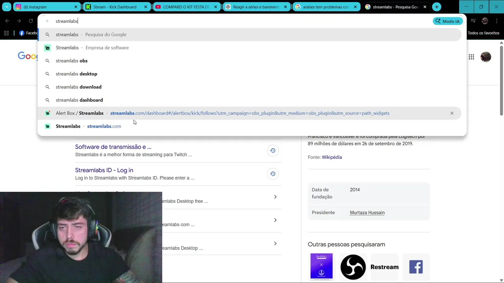504x283 pixels.
Task: Switch to the COMPAREI O KIT FESTA tab
Action: tap(186, 7)
